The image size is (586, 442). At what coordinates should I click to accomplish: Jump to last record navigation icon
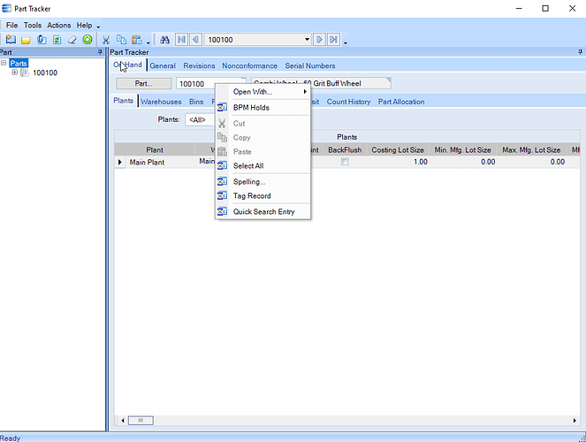pos(334,40)
